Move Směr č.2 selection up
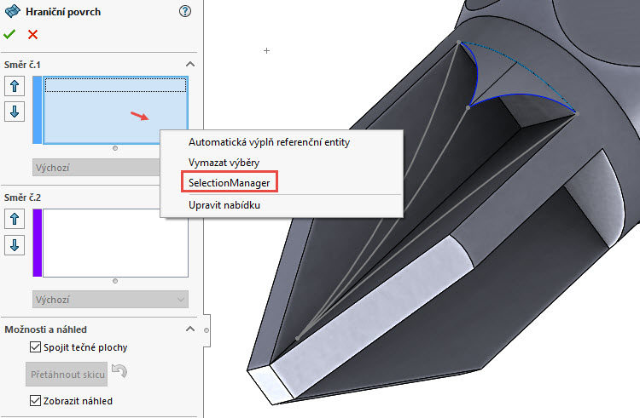640x418 pixels. tap(15, 219)
